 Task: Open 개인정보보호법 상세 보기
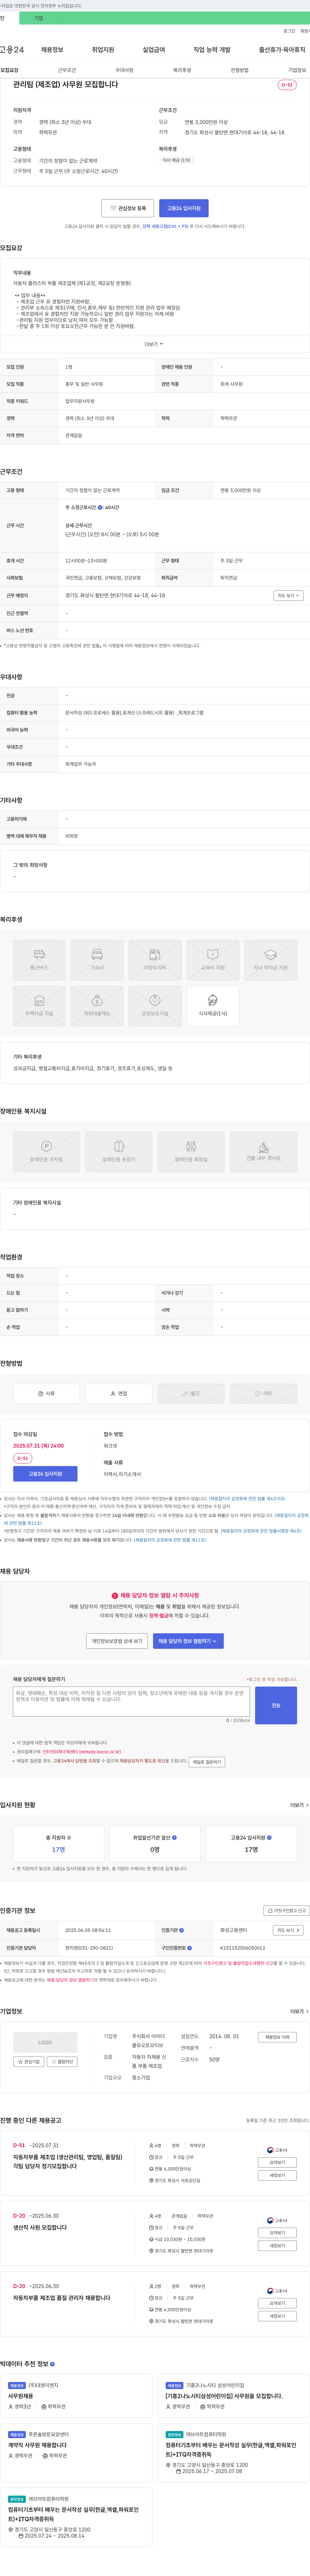click(117, 1641)
